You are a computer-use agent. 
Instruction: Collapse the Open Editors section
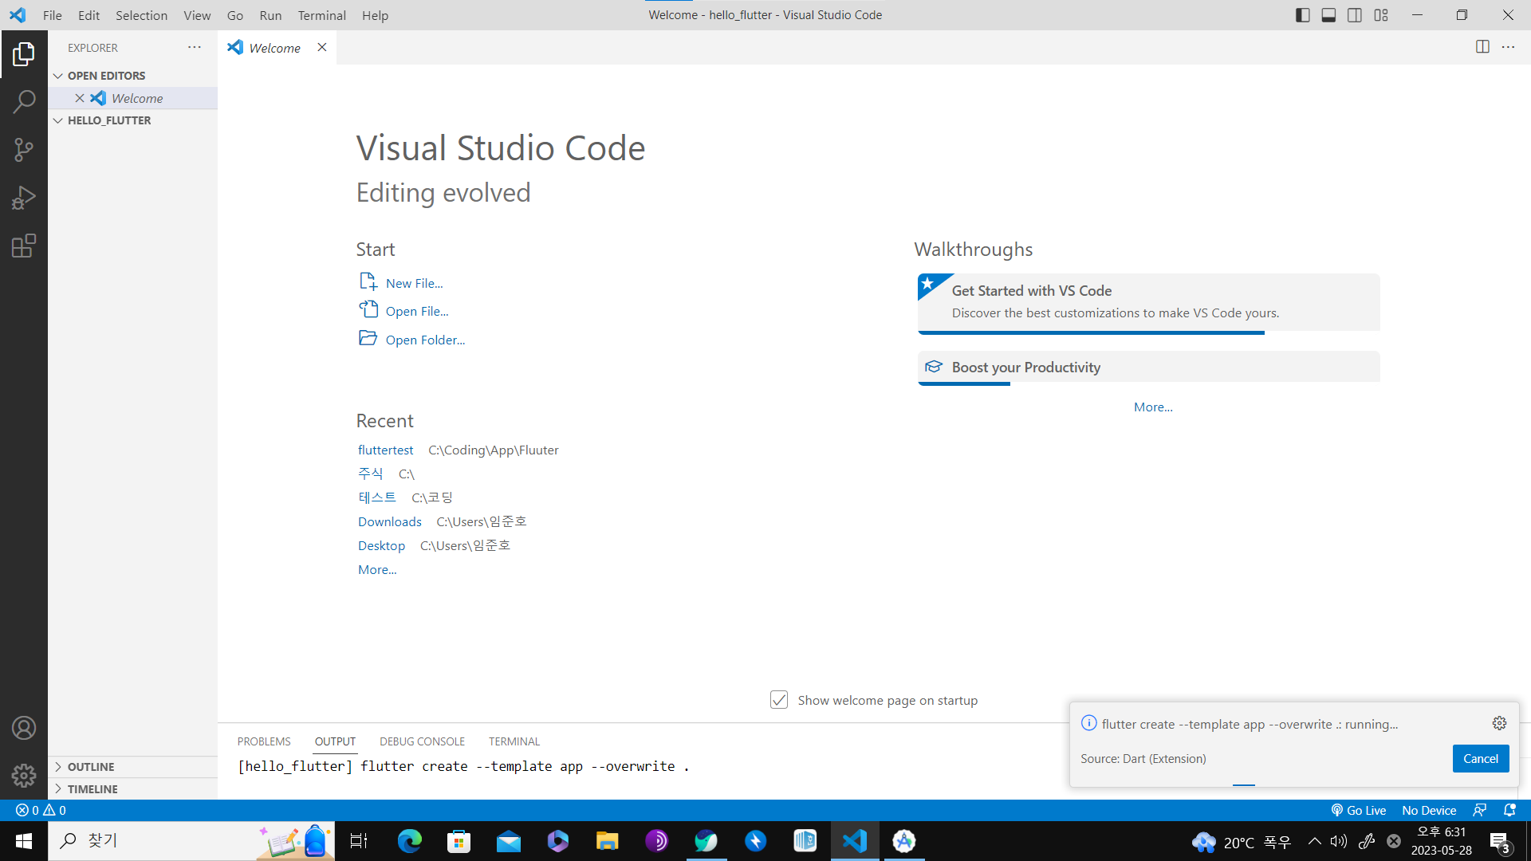pos(132,76)
